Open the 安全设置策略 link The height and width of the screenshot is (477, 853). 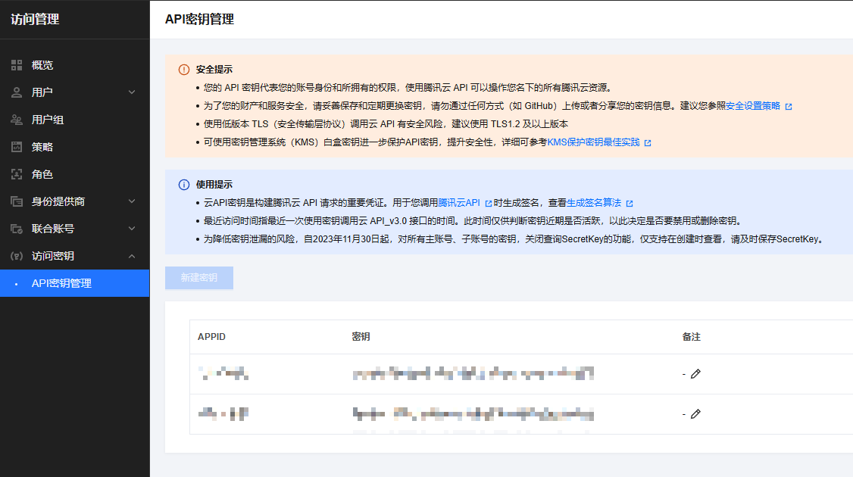[753, 106]
